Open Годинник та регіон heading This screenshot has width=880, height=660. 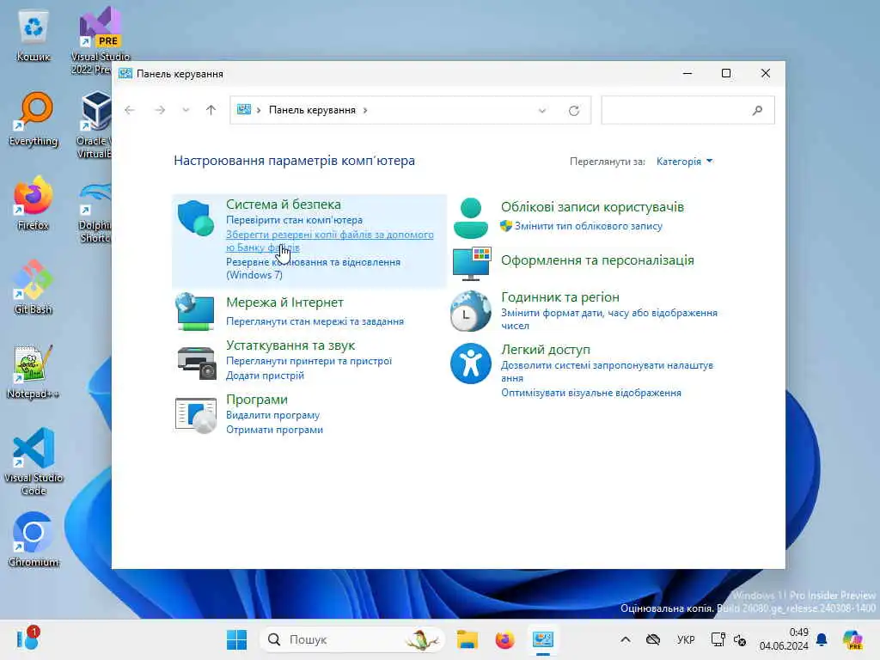pos(560,297)
